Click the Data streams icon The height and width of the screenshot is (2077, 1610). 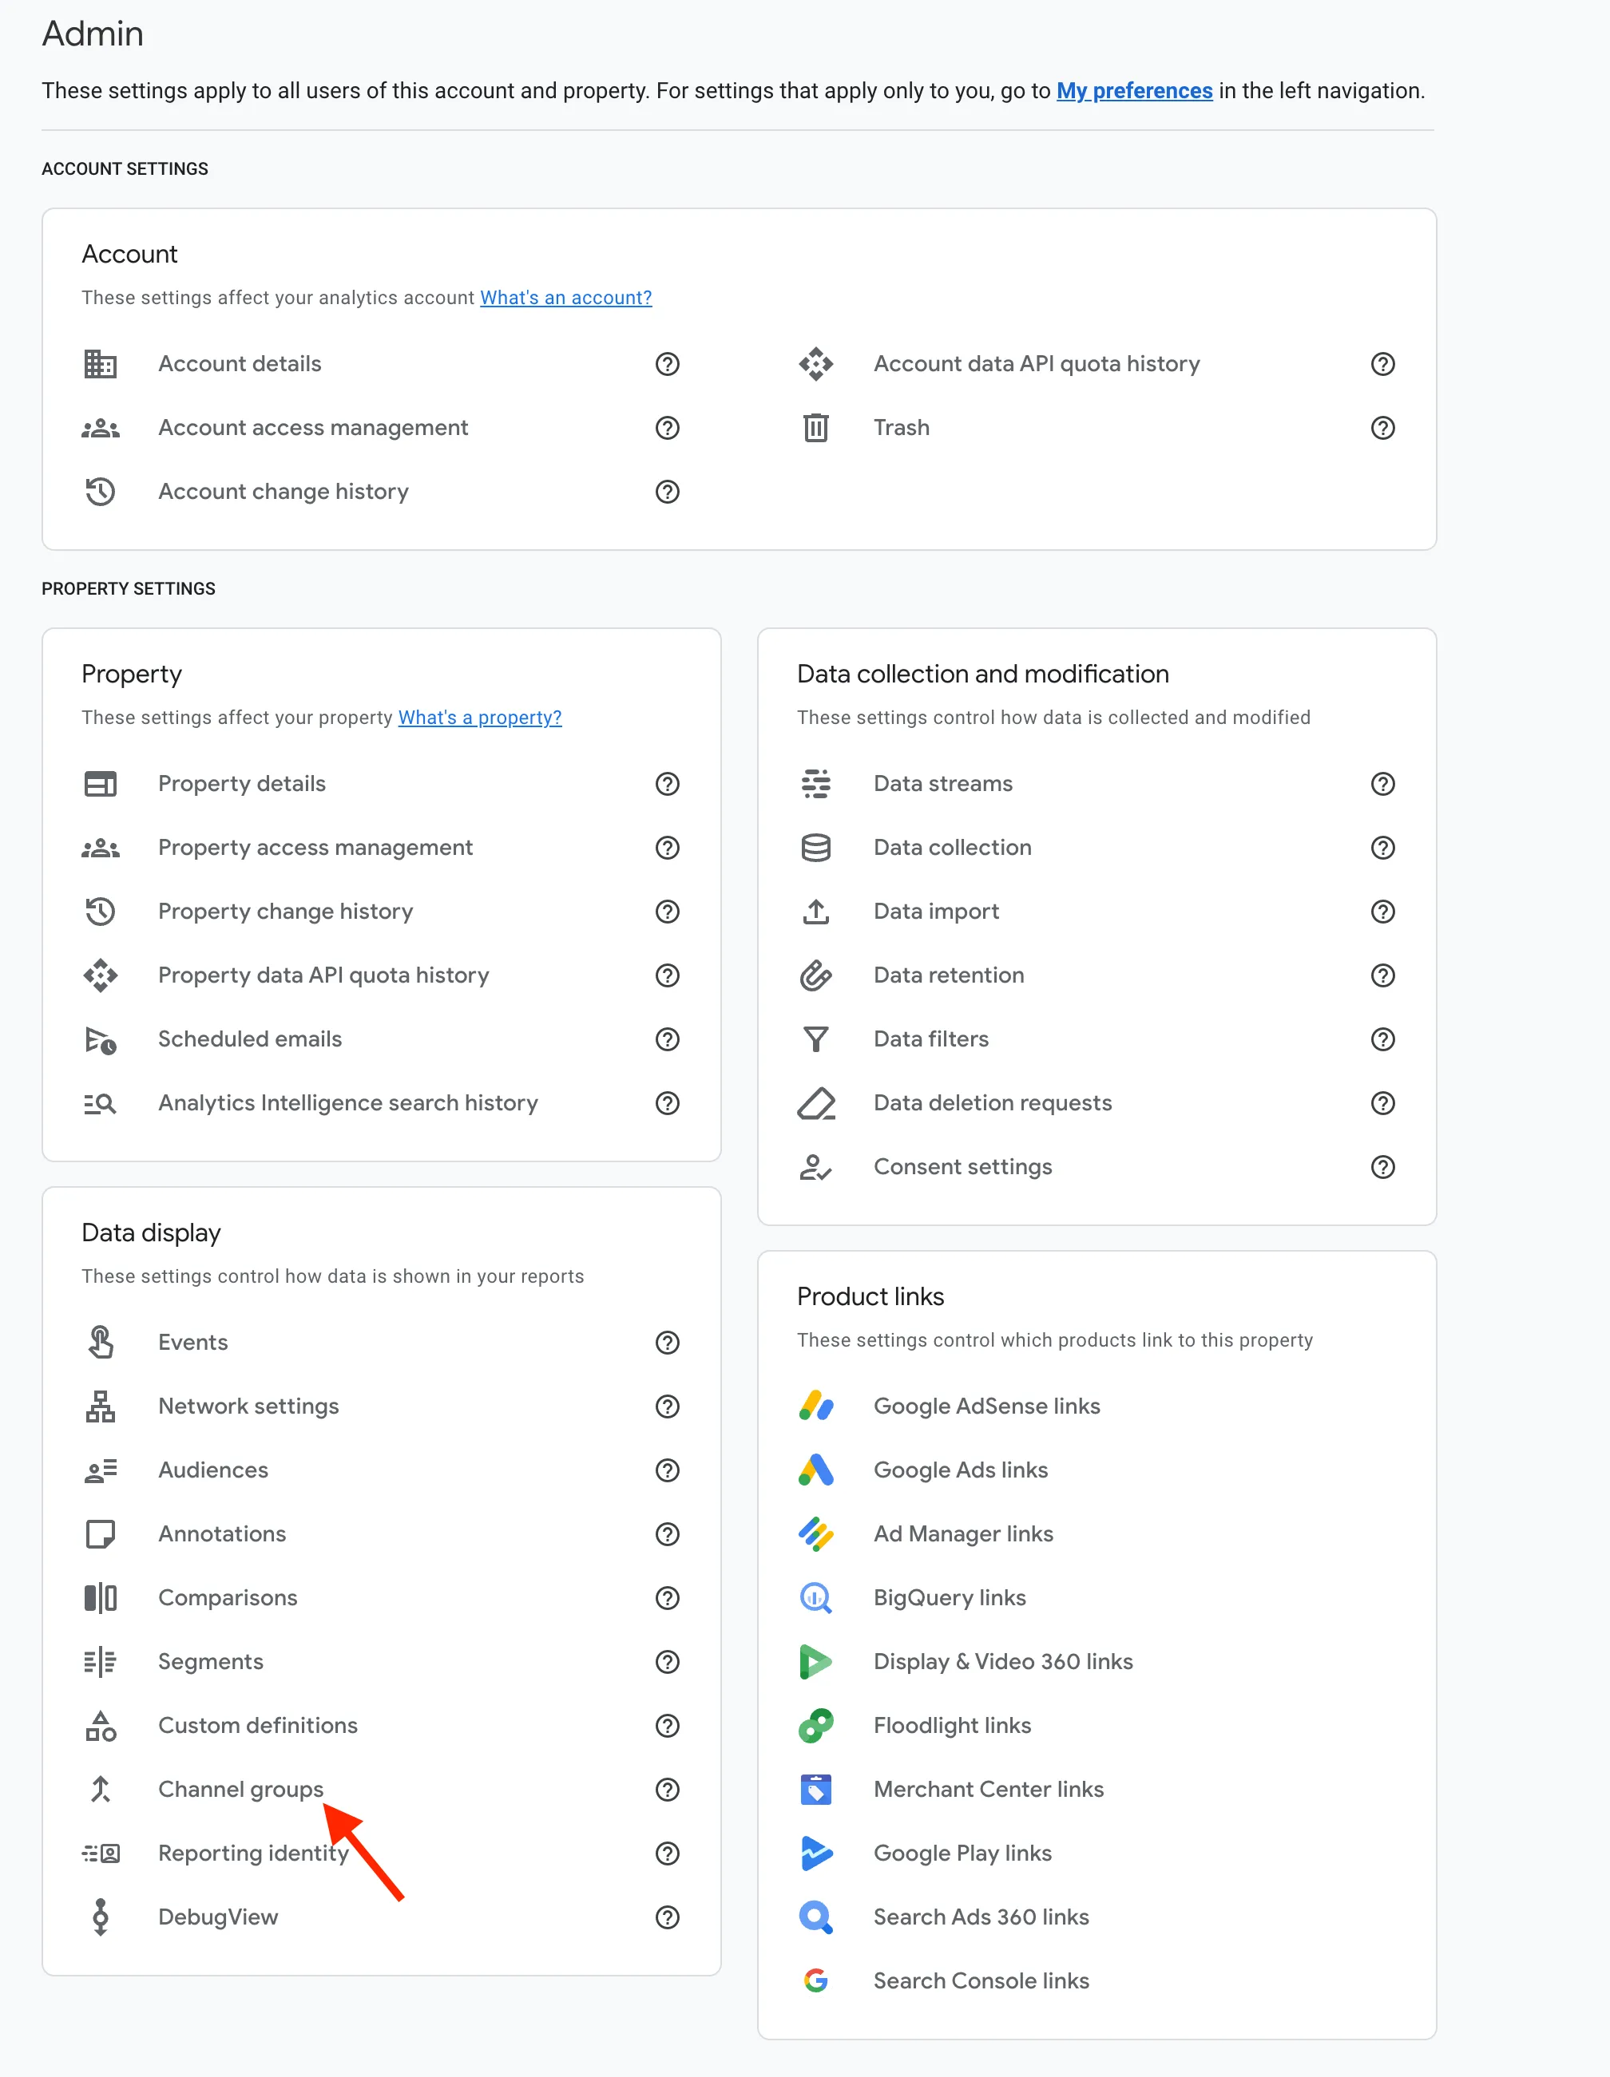tap(815, 784)
